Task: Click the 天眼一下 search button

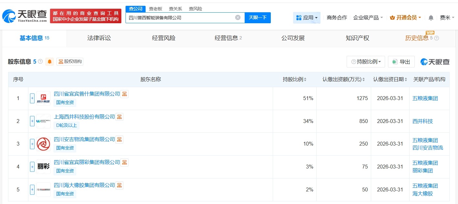Action: pos(258,17)
